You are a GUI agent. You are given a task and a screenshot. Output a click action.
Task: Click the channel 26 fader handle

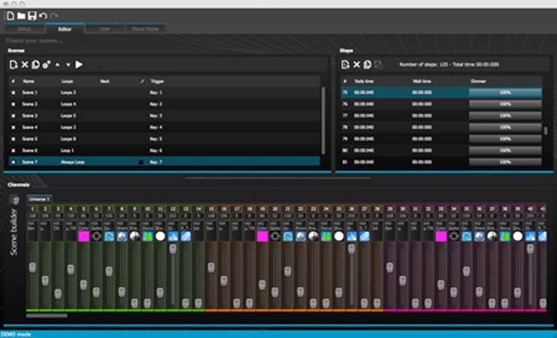(x=352, y=249)
